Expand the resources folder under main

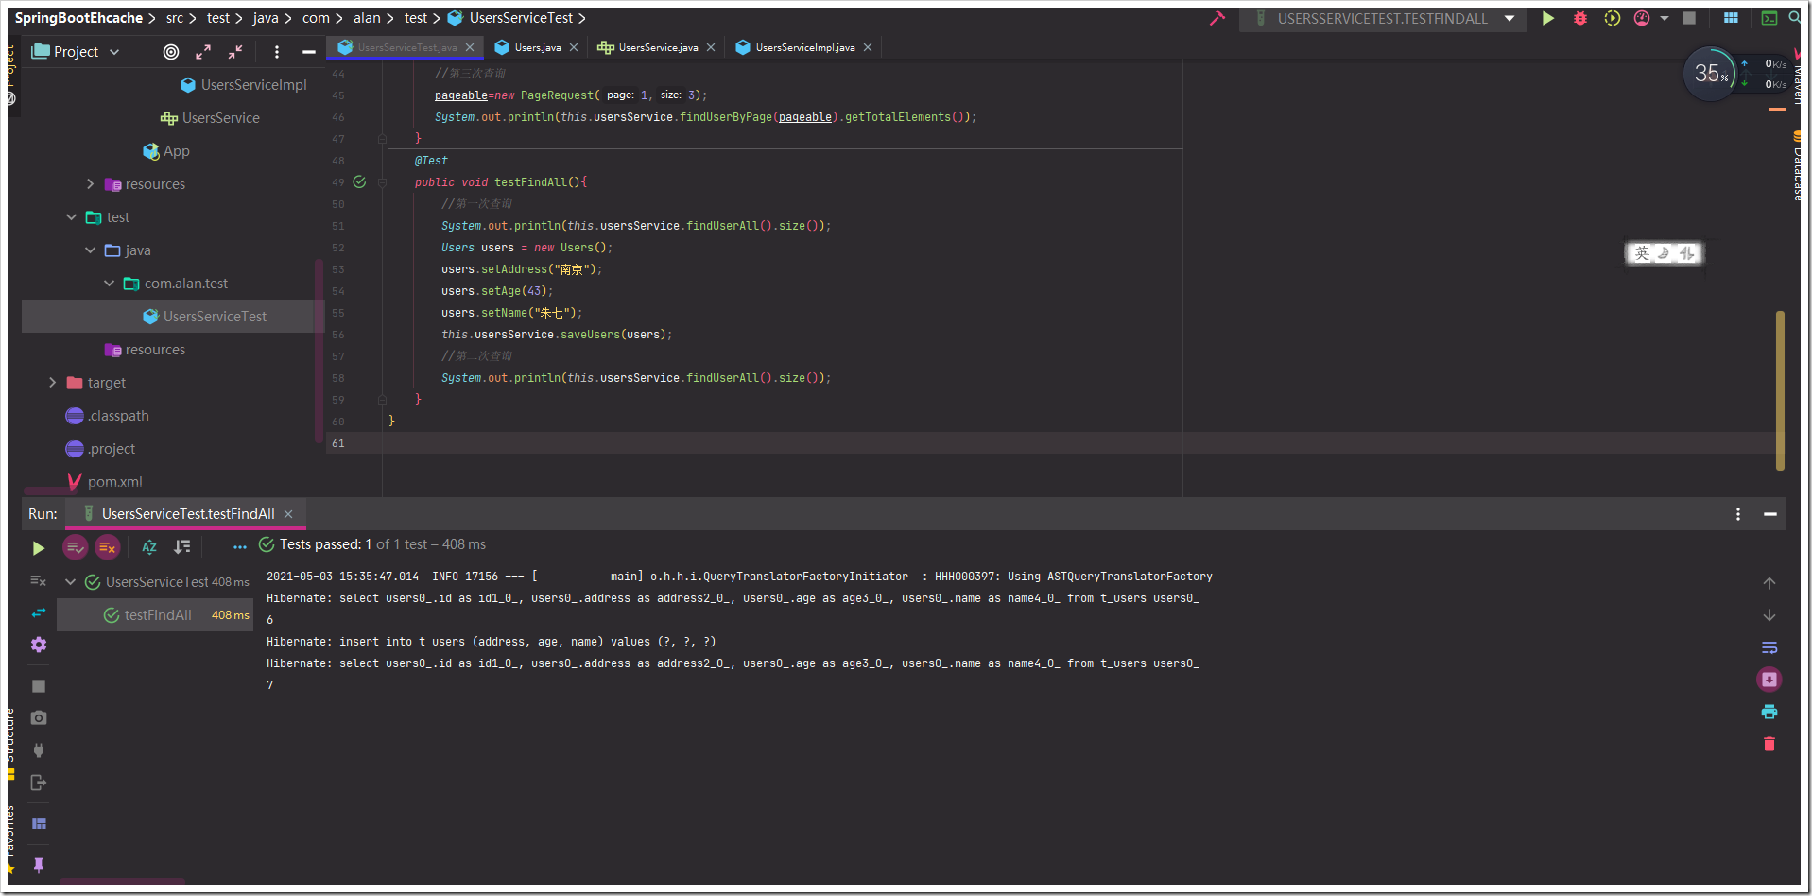pyautogui.click(x=90, y=184)
